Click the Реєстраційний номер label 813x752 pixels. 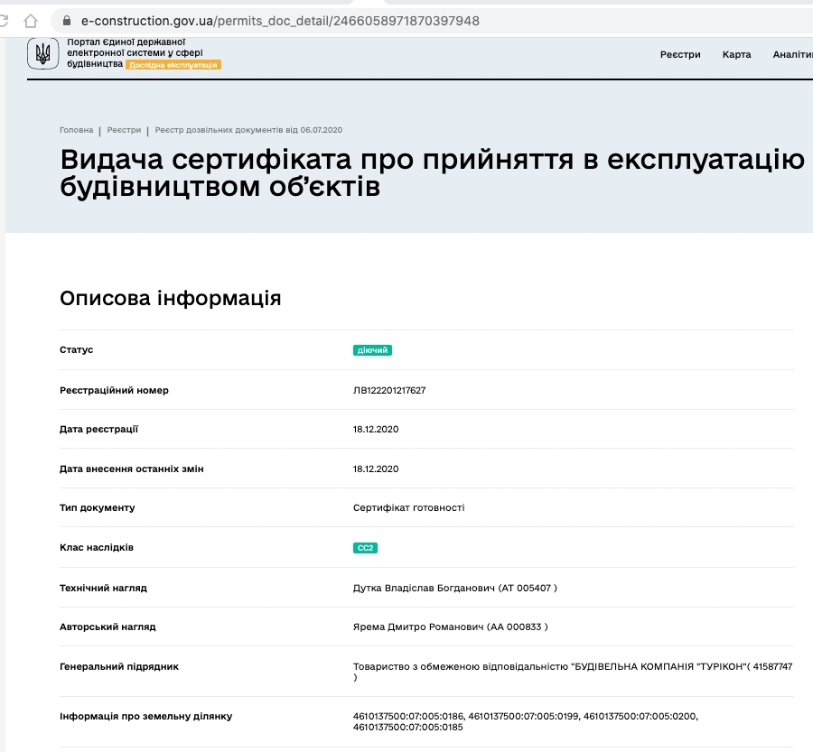pos(114,390)
